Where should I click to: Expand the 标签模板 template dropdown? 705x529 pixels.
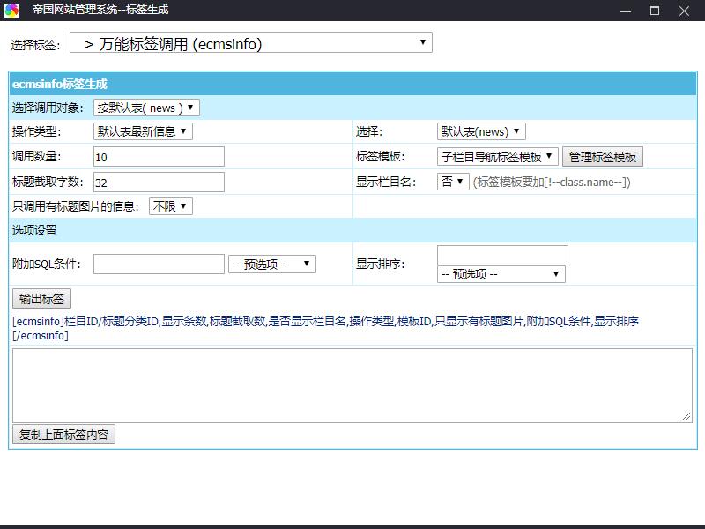498,157
